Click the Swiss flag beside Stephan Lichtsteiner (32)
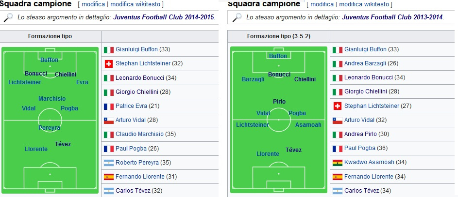The height and width of the screenshot is (197, 458). [x=109, y=64]
